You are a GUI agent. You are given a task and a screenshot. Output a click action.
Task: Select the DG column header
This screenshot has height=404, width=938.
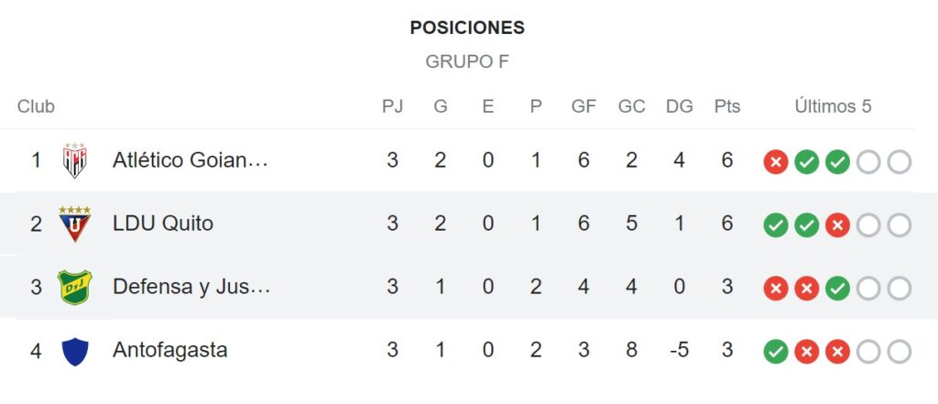click(x=679, y=106)
